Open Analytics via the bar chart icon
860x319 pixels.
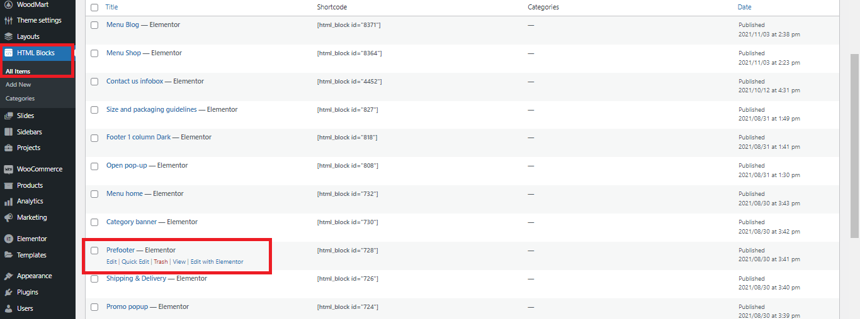tap(8, 202)
